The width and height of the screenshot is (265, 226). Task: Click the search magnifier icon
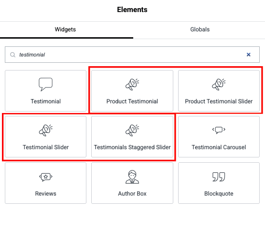[13, 55]
